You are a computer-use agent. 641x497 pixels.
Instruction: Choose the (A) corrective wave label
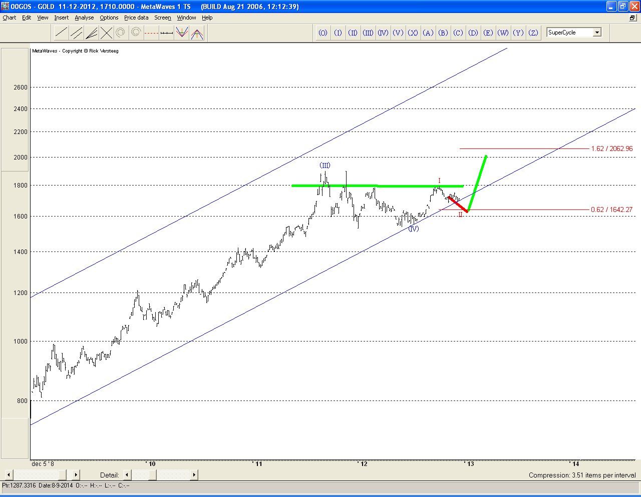click(428, 32)
